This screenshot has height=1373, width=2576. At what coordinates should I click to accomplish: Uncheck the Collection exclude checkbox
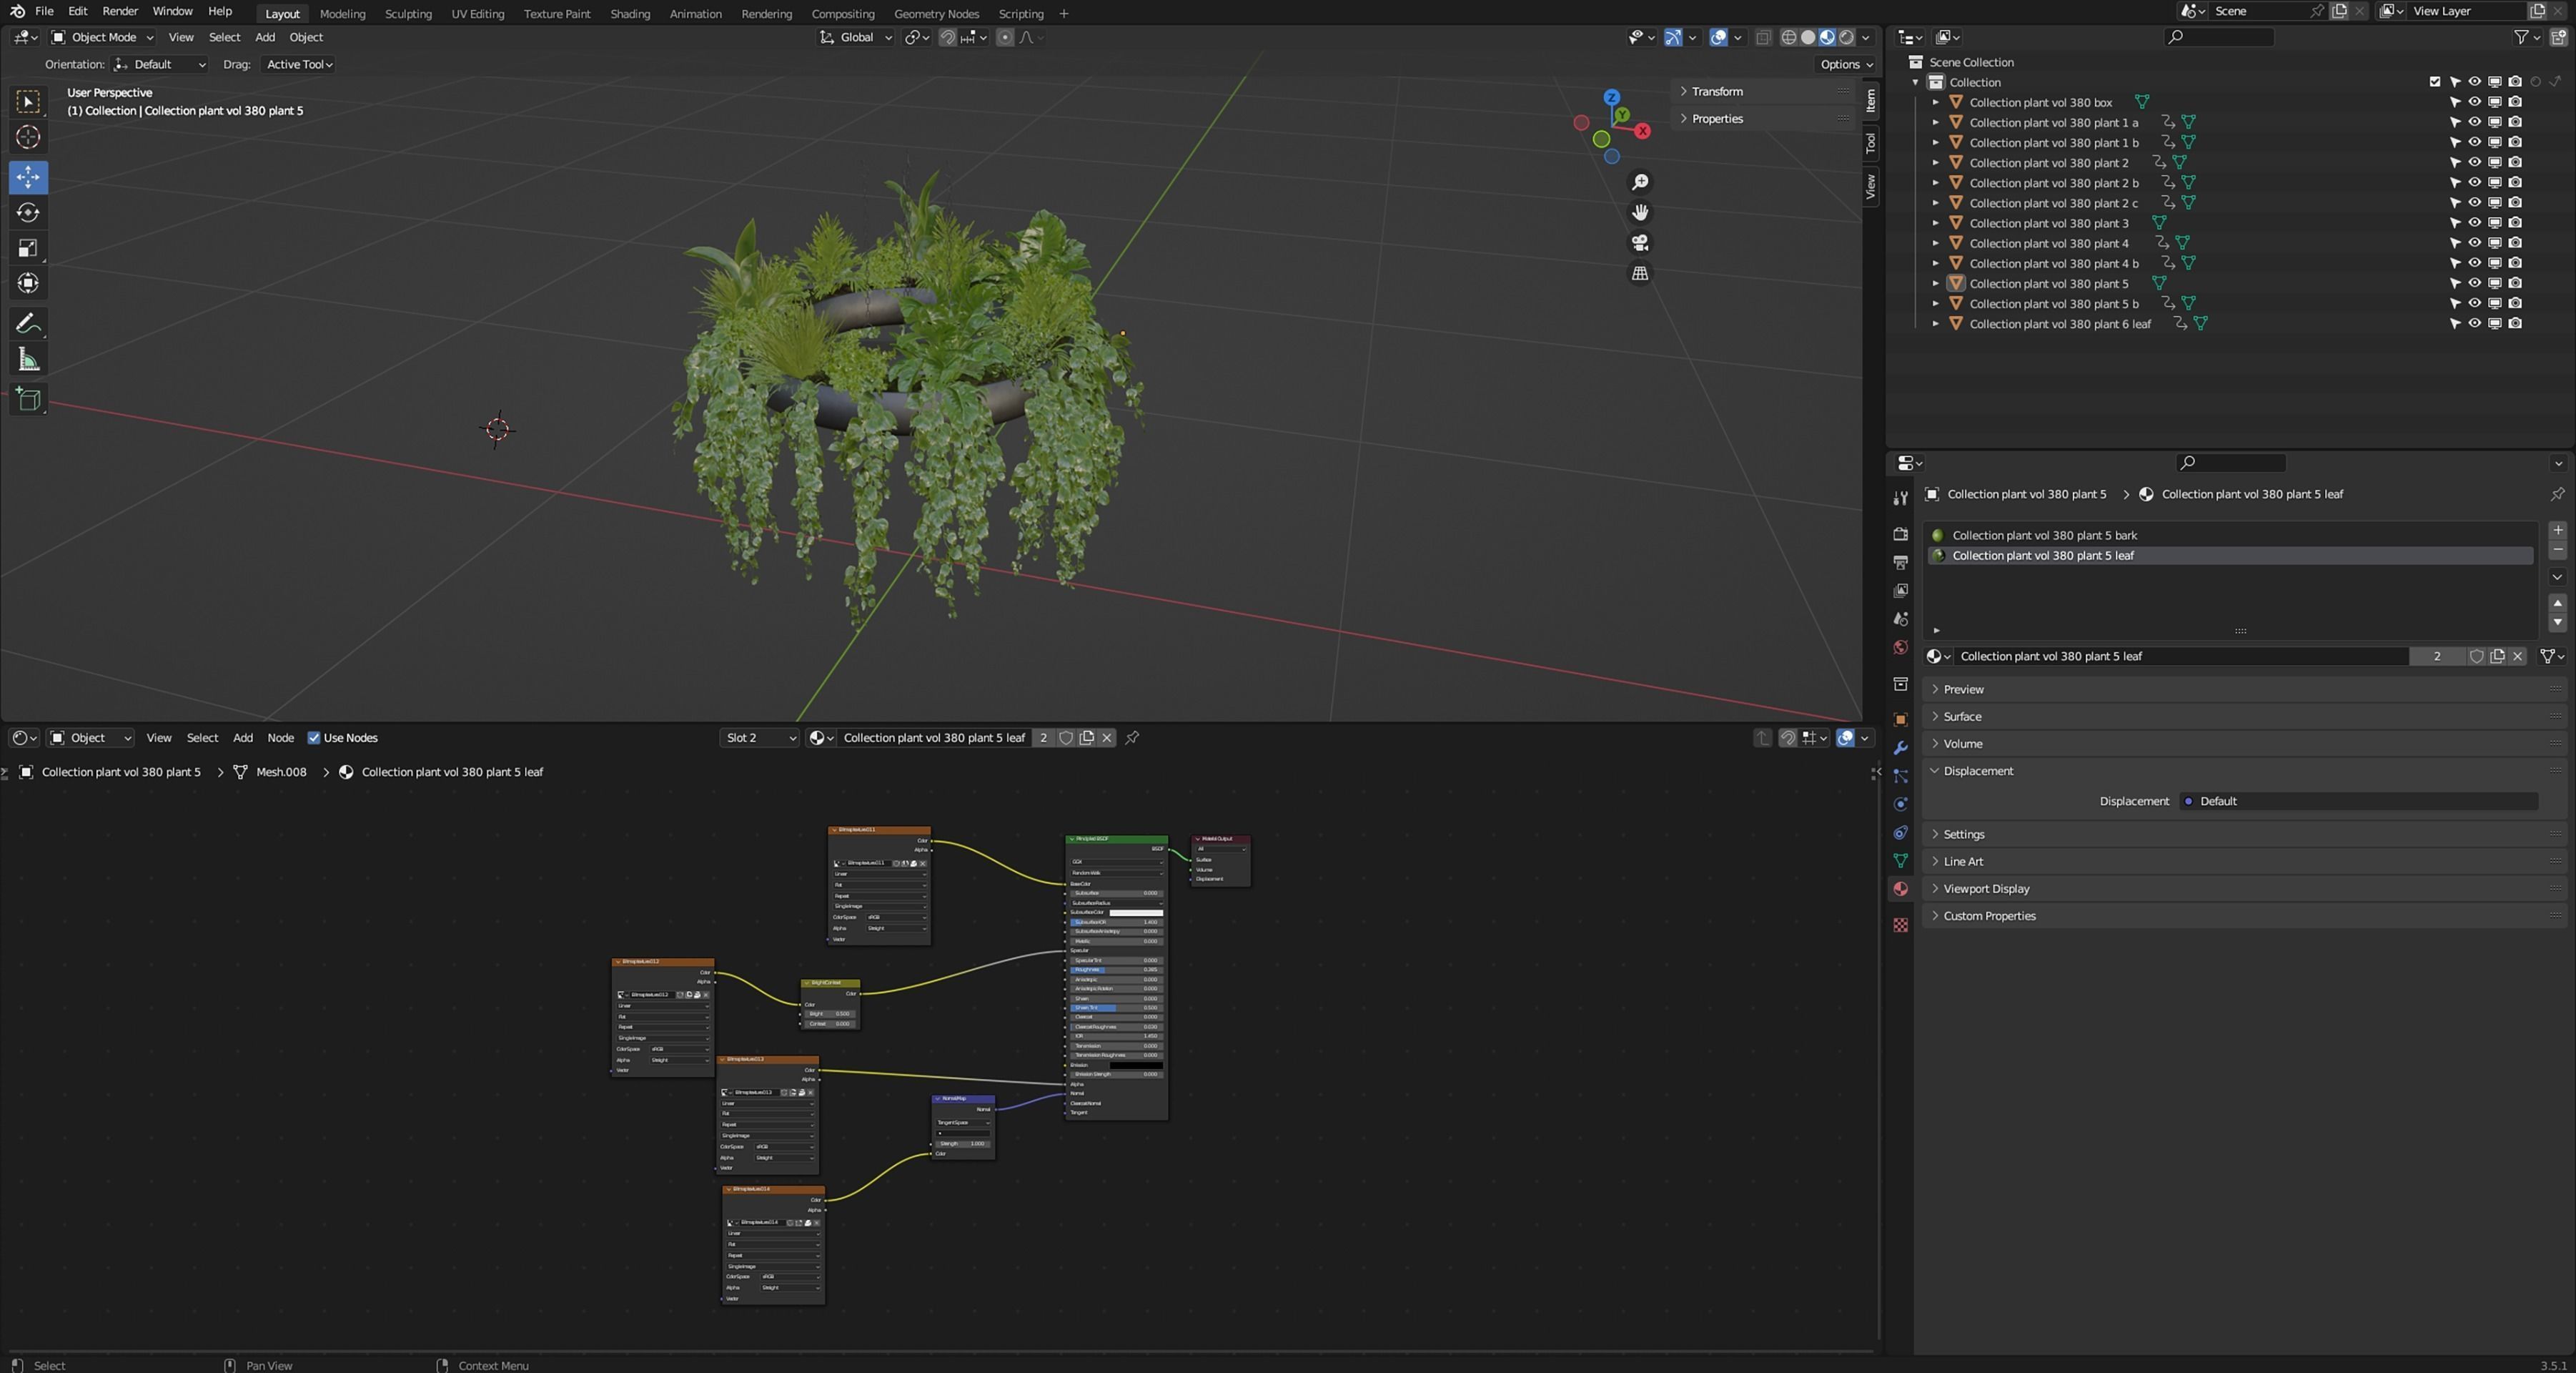click(2434, 82)
